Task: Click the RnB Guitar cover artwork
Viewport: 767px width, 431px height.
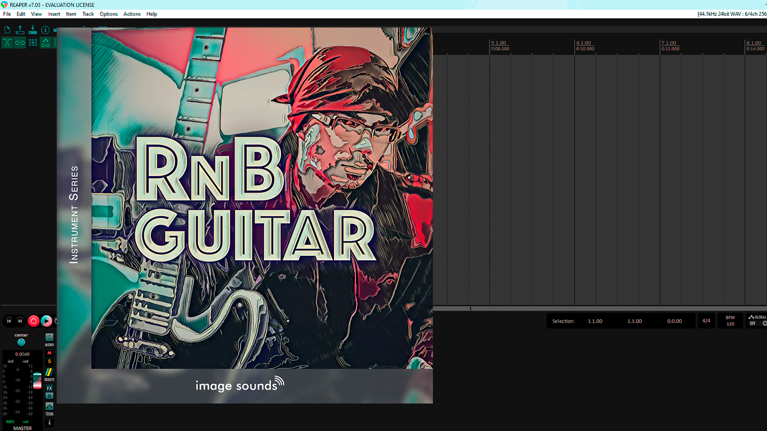Action: pos(245,215)
